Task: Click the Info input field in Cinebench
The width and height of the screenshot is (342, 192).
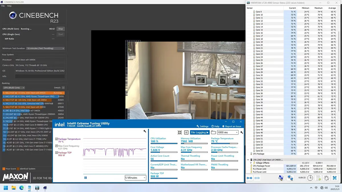Action: 40,76
